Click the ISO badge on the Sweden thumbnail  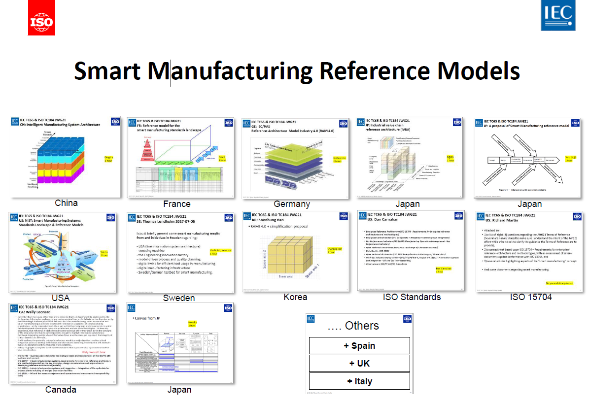228,217
